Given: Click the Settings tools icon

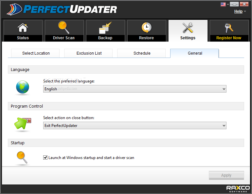Looking at the screenshot, I should (x=188, y=27).
